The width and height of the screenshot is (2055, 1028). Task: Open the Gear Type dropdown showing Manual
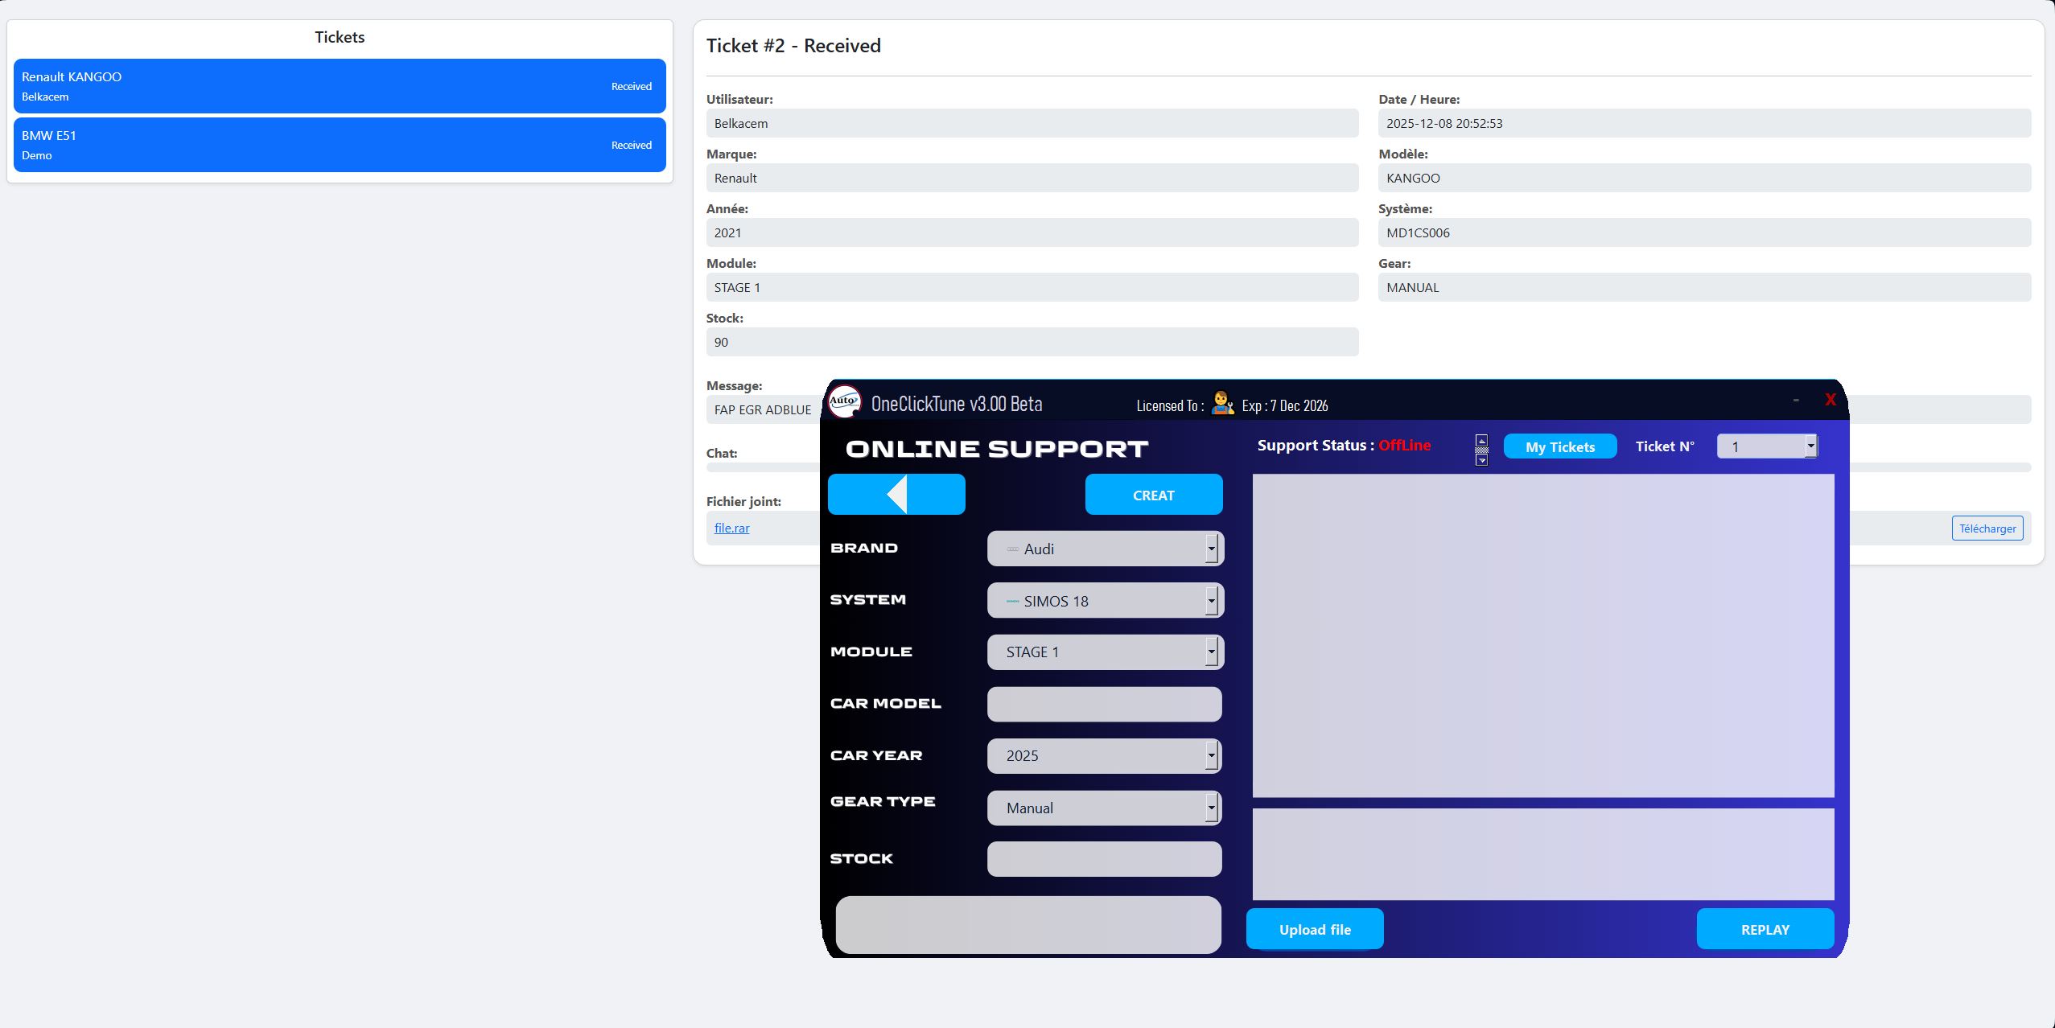point(1210,808)
